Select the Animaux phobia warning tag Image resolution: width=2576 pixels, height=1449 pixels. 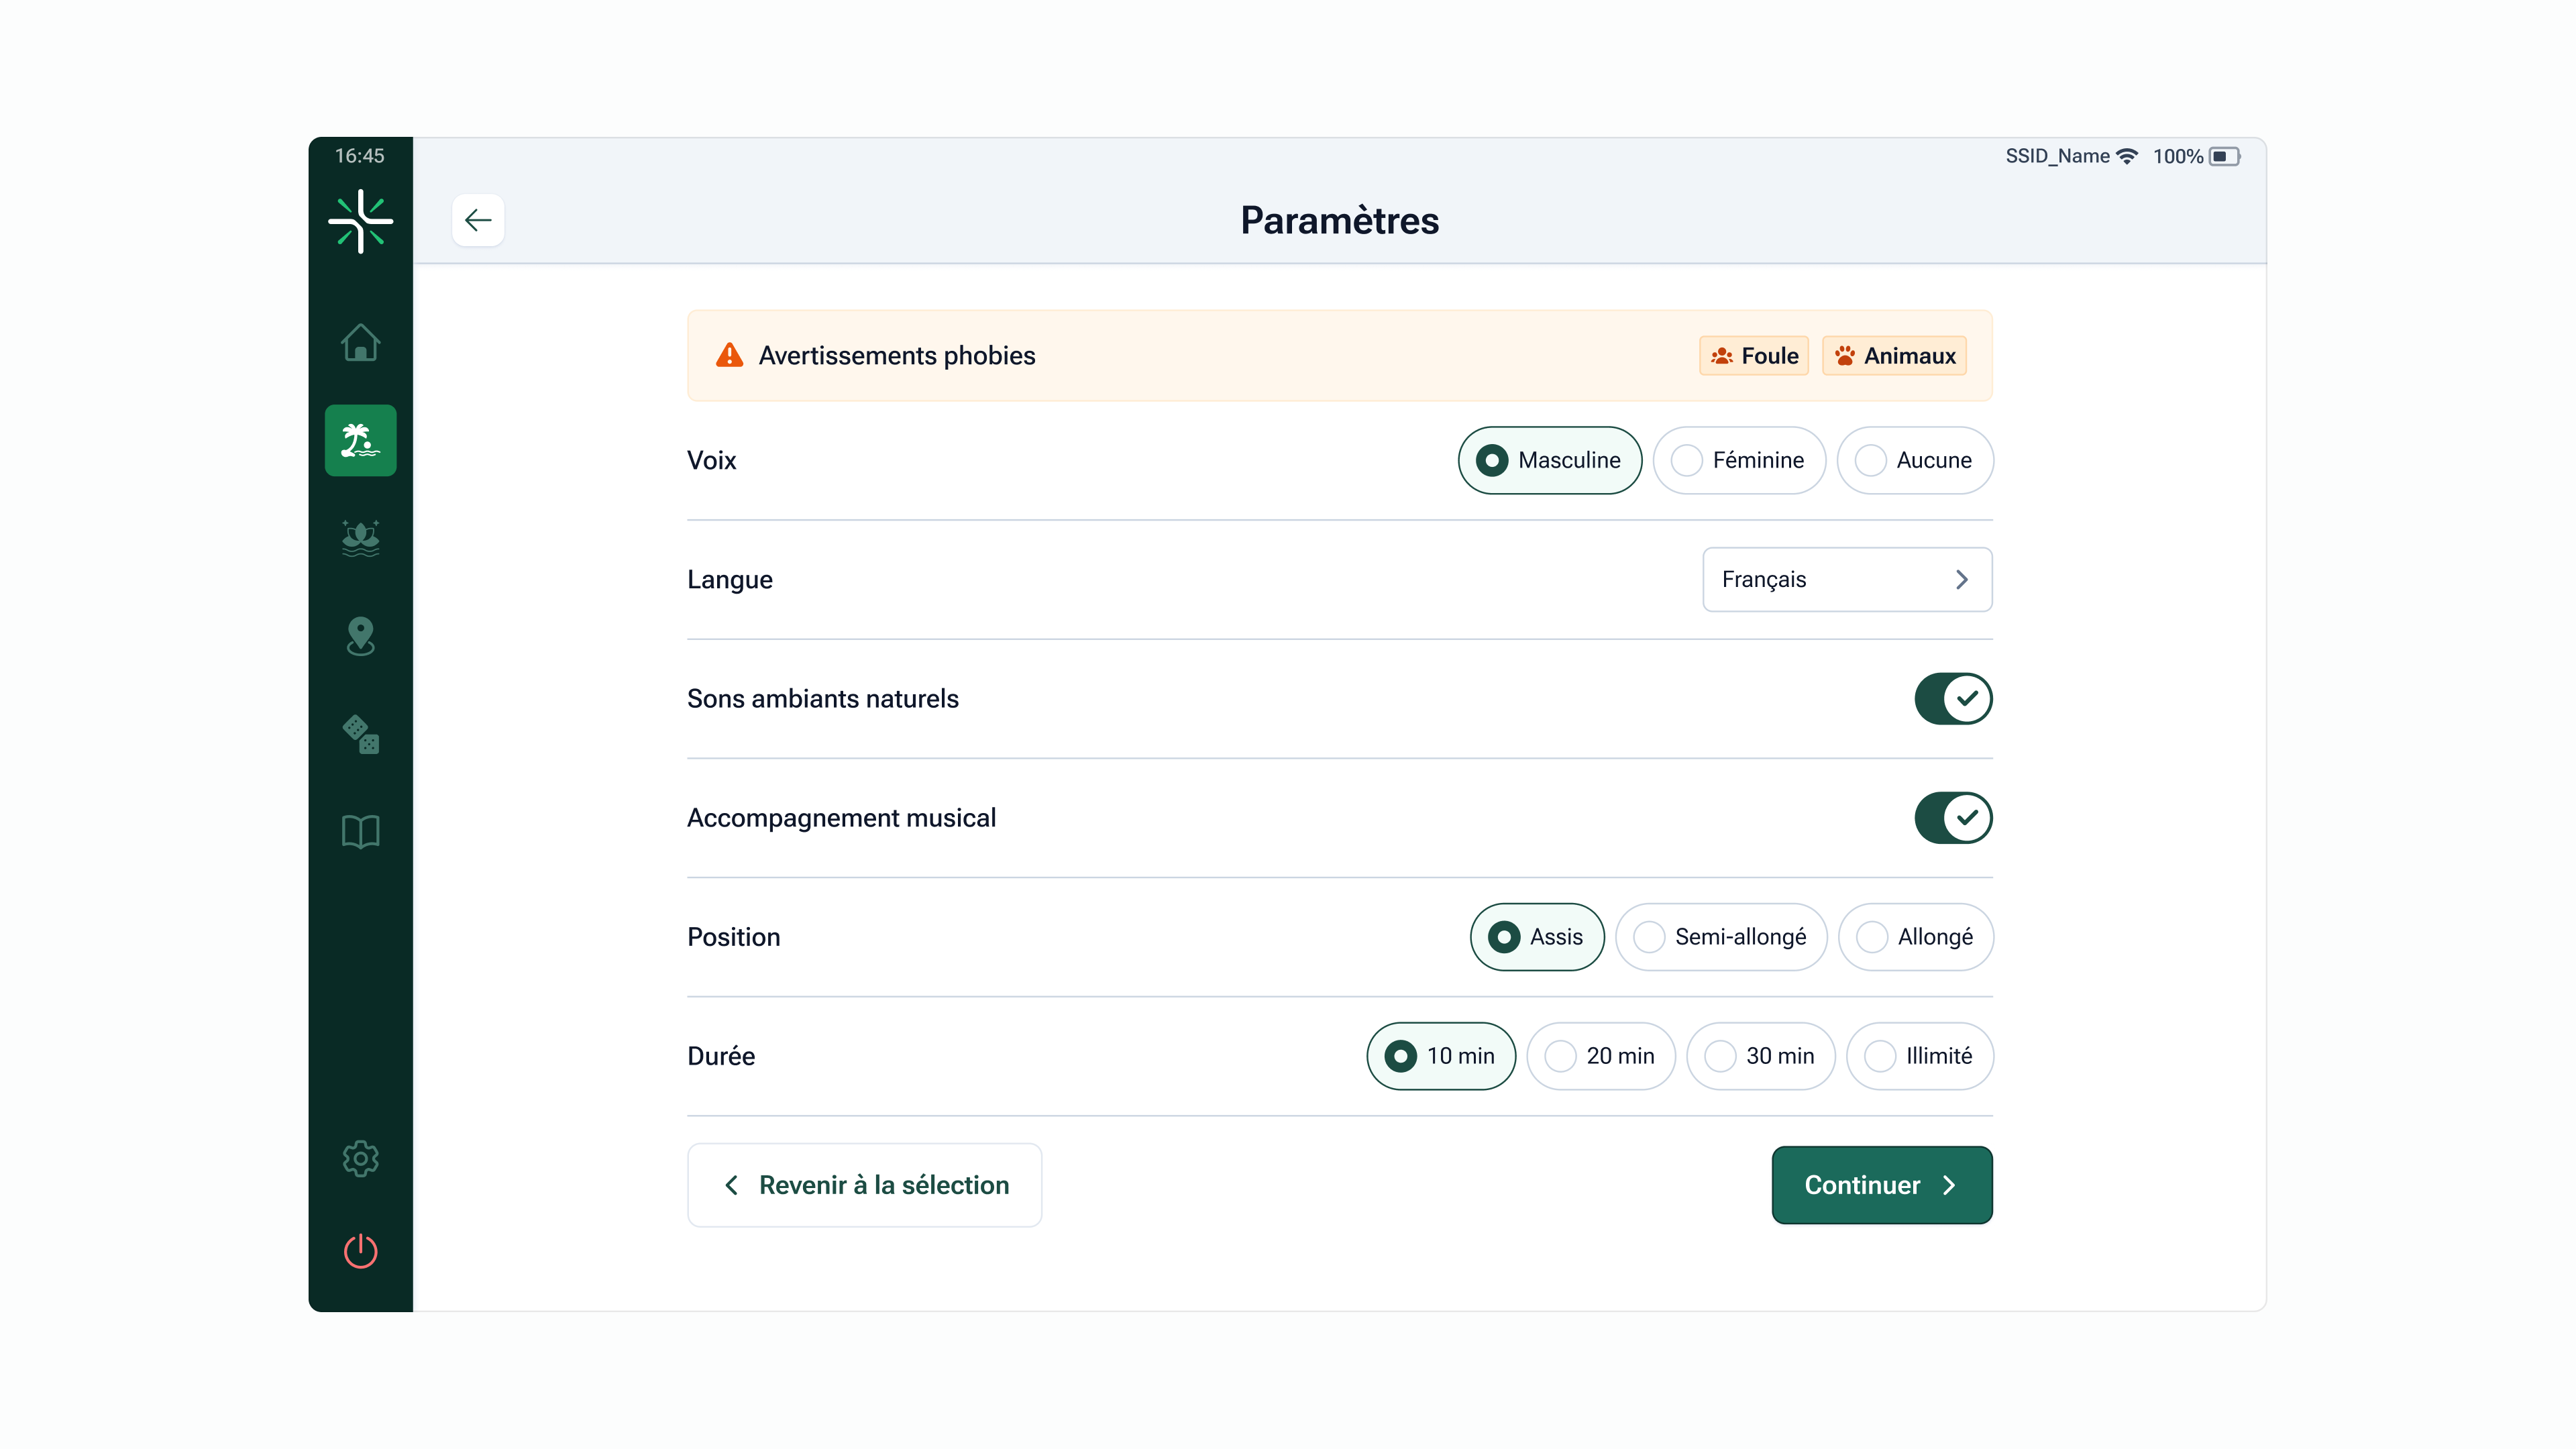pyautogui.click(x=1893, y=355)
